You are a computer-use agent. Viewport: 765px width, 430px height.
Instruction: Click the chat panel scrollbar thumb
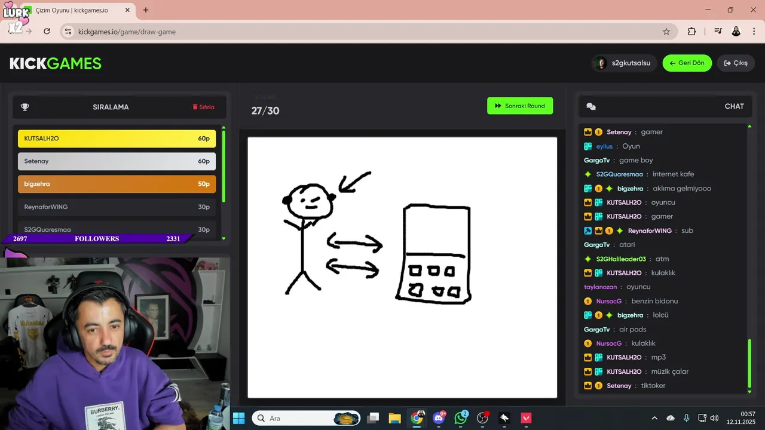coord(749,364)
